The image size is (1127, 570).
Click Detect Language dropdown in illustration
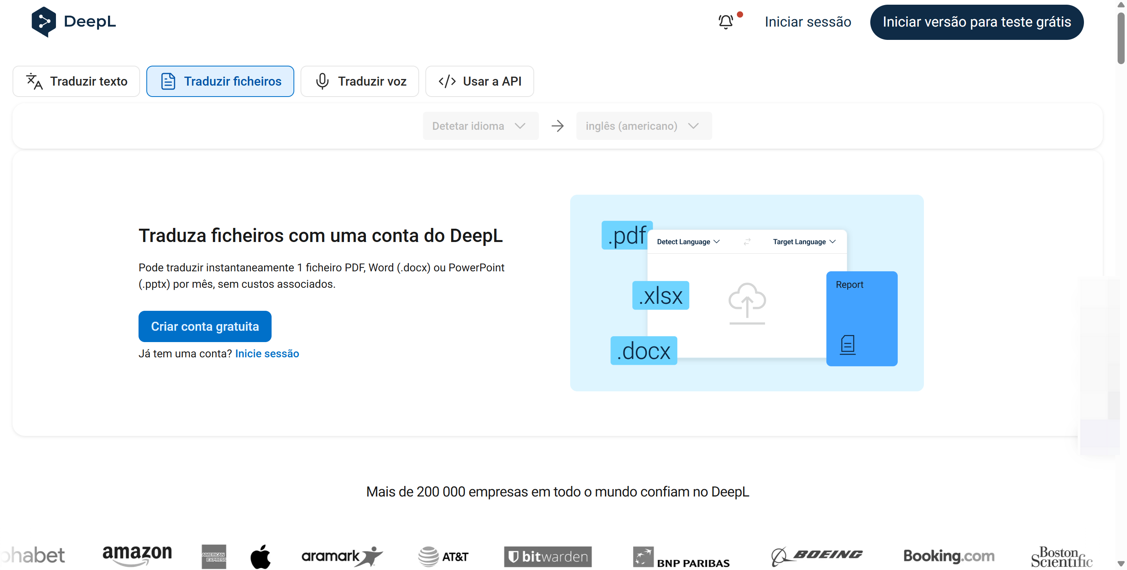pyautogui.click(x=688, y=242)
